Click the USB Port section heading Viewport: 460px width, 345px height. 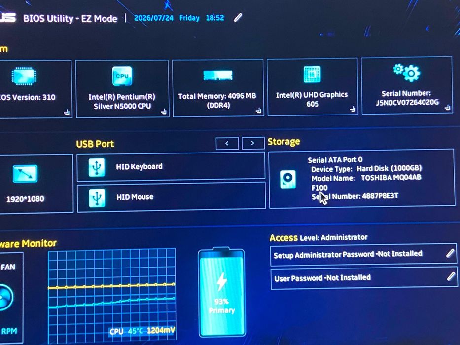(x=95, y=144)
